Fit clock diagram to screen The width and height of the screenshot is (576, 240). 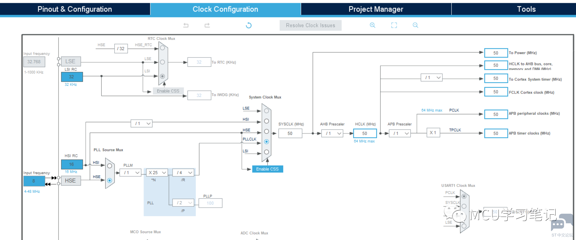[394, 25]
